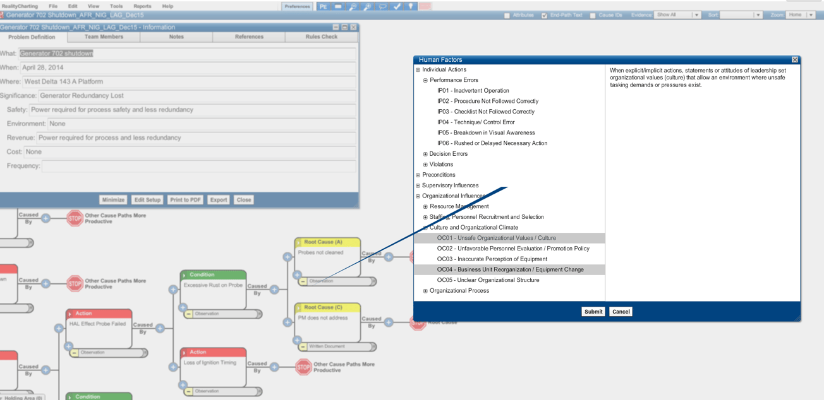The height and width of the screenshot is (400, 824).
Task: Open the comment speech-bubble tool
Action: [382, 6]
